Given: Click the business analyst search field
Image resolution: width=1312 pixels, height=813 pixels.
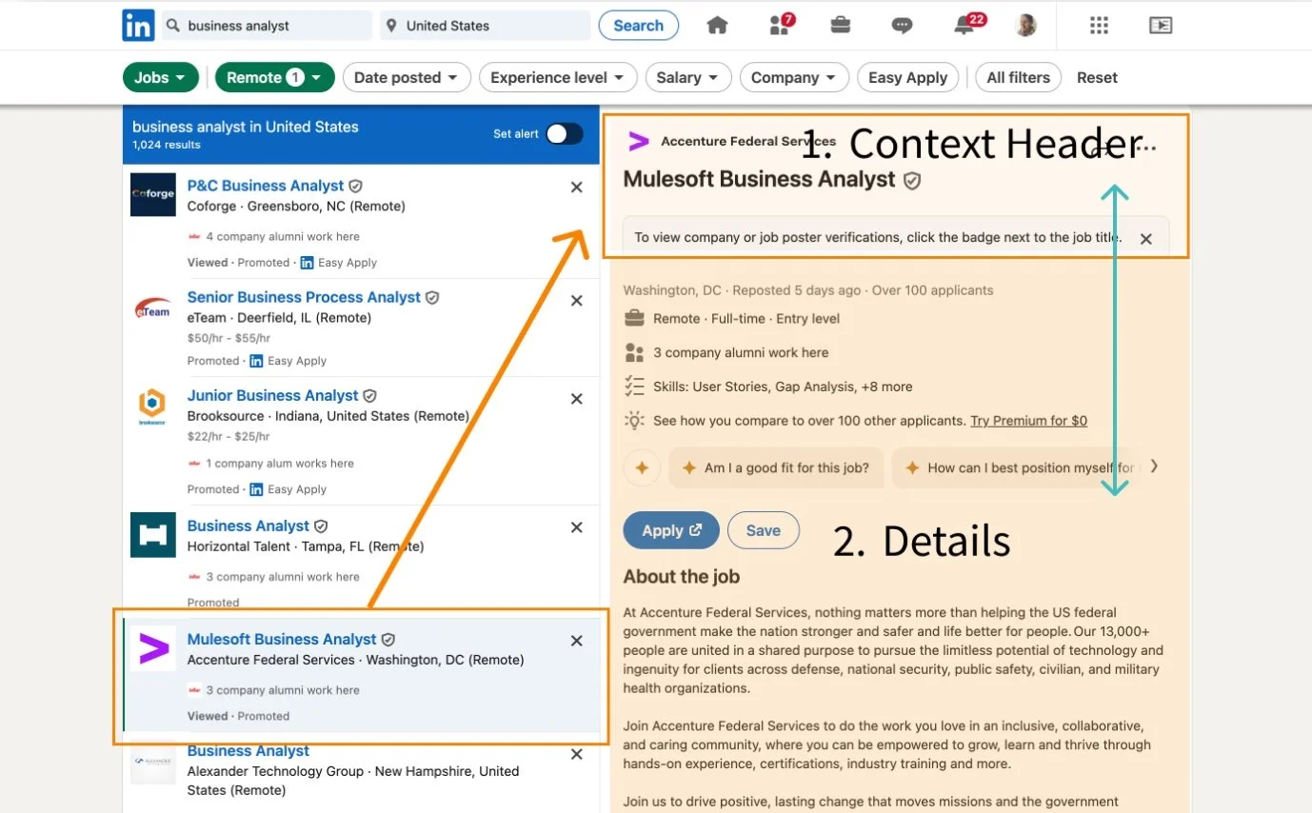Looking at the screenshot, I should 268,26.
